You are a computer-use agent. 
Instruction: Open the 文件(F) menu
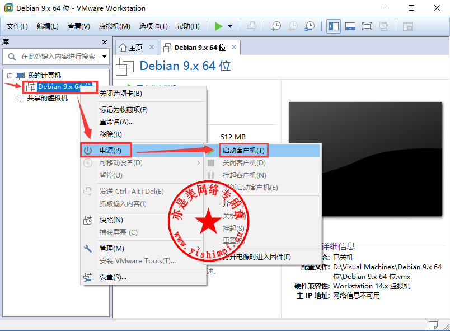[x=17, y=26]
